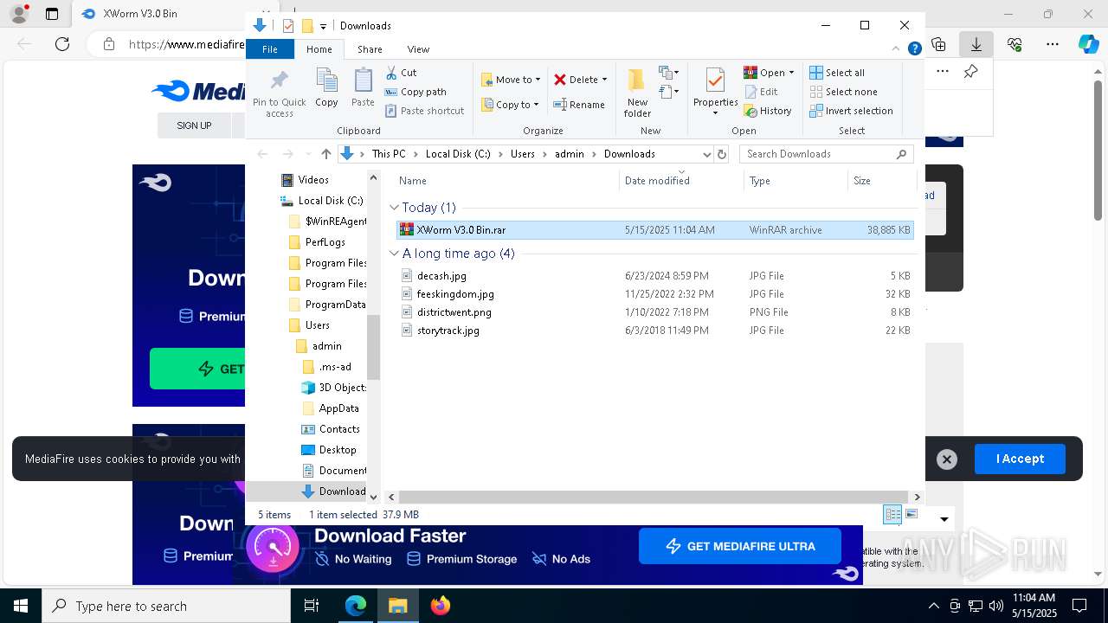Open Task View on taskbar
1108x623 pixels.
click(x=312, y=606)
